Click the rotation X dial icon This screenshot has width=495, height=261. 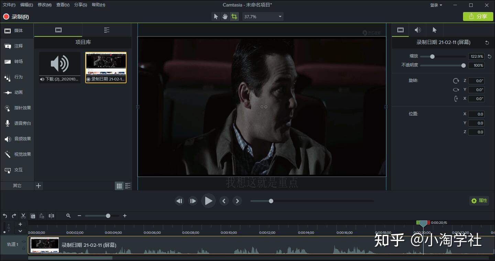(x=456, y=99)
